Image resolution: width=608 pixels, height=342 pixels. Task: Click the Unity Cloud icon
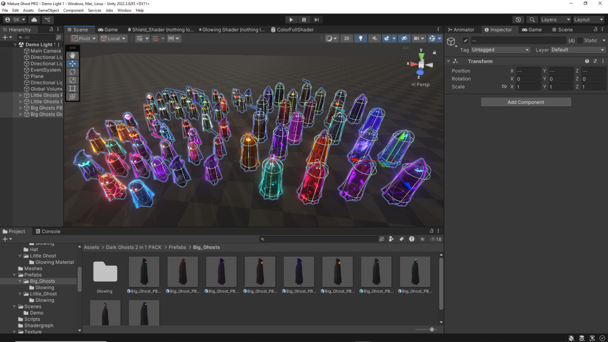coord(34,20)
